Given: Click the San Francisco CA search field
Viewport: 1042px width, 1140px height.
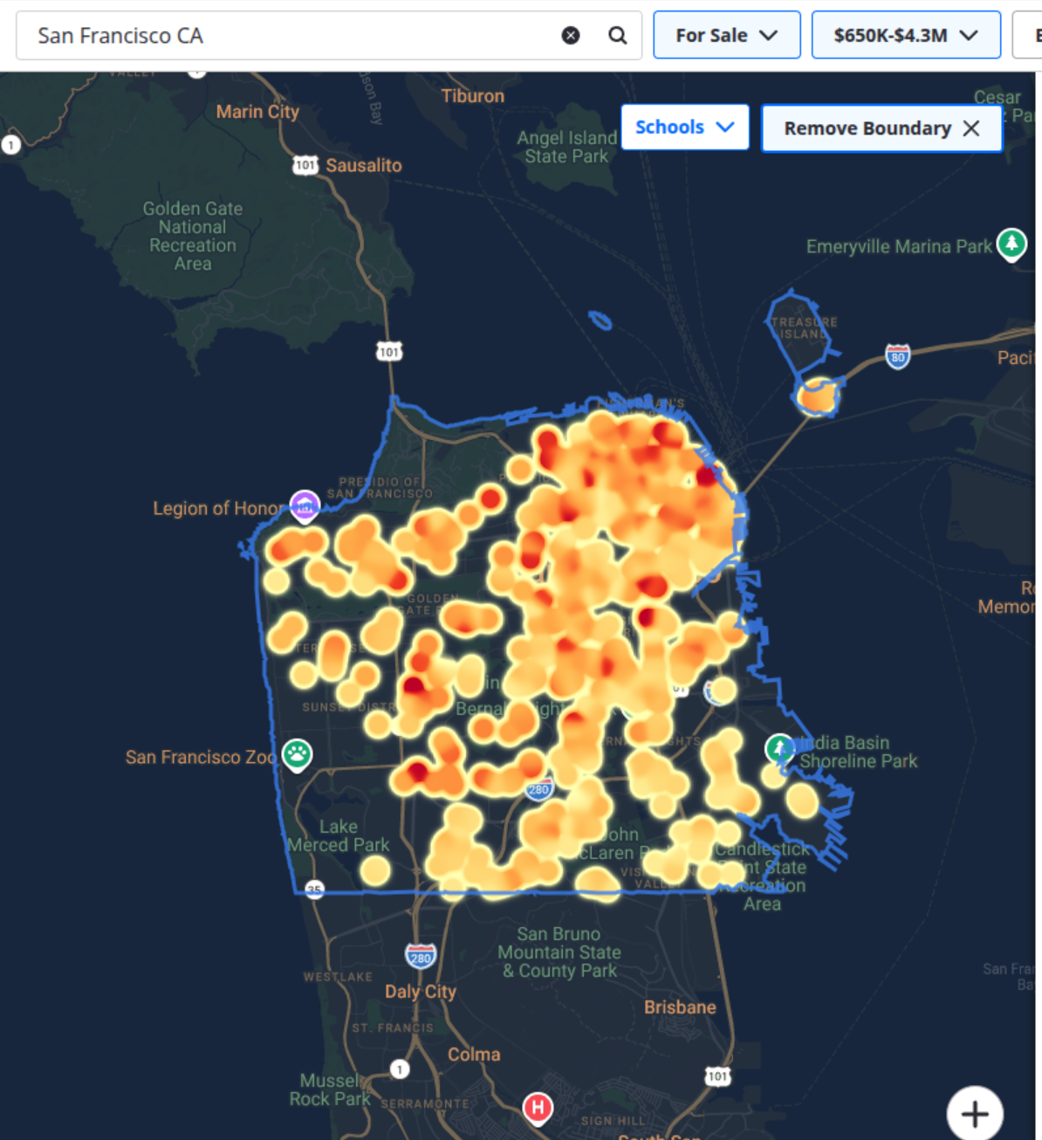Looking at the screenshot, I should (x=262, y=36).
